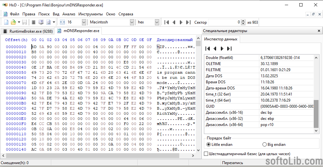Click the Перезапись status bar indicator
Viewport: 323px width, 167px height.
pos(233,163)
